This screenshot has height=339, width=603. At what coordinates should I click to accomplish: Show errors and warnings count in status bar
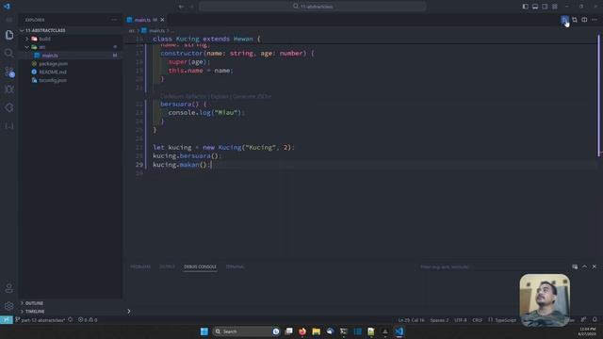(x=88, y=320)
